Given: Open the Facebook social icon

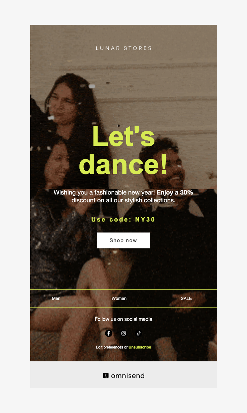Looking at the screenshot, I should point(109,333).
